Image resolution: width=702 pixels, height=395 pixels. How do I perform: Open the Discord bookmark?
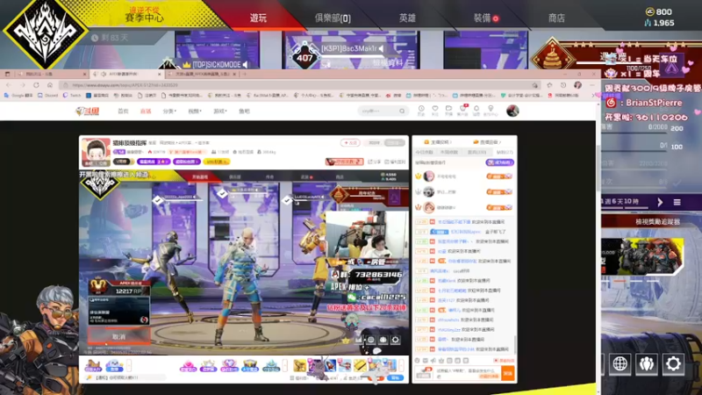(48, 96)
